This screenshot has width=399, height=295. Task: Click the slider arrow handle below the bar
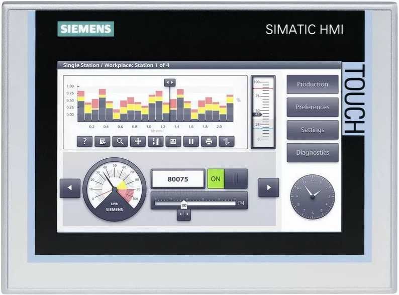[184, 214]
